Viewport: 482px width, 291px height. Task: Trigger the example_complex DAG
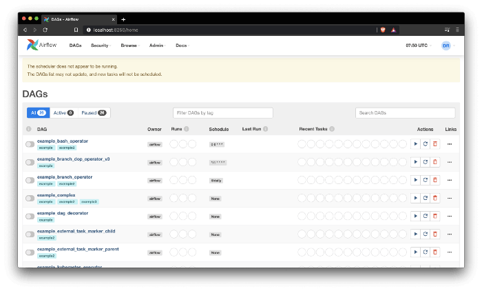[x=415, y=198]
